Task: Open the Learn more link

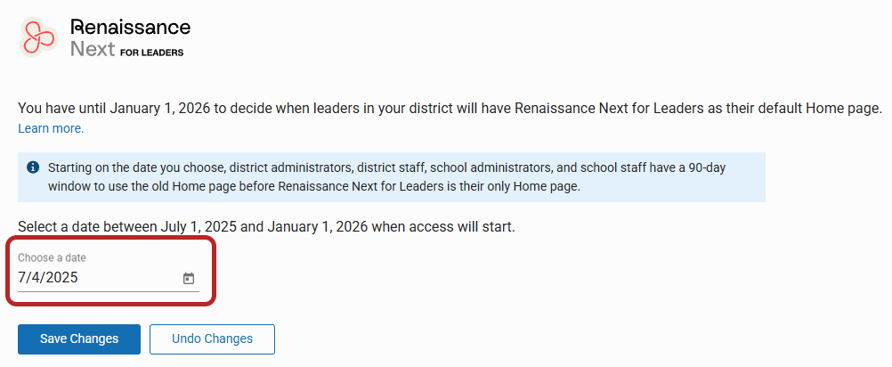Action: 51,128
